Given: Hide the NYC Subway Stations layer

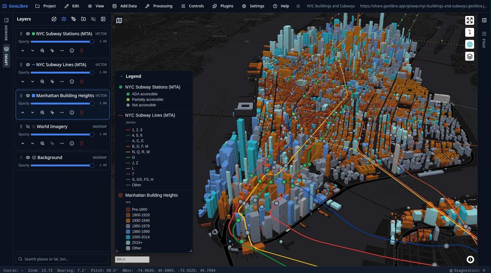Looking at the screenshot, I should pos(28,34).
